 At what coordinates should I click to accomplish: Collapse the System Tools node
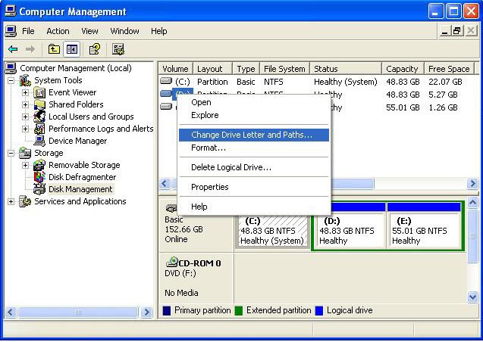11,80
